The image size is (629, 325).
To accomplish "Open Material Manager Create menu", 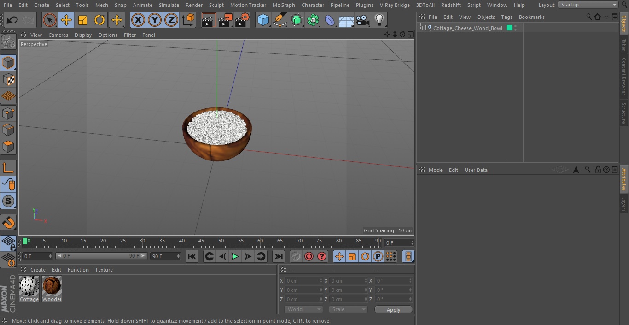I will coord(38,270).
